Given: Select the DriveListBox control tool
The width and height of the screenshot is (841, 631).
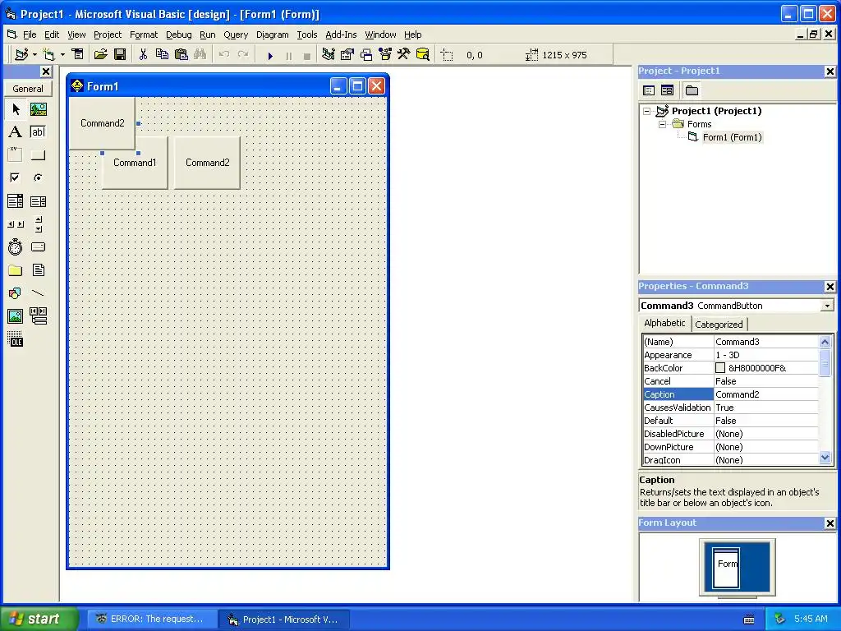Looking at the screenshot, I should tap(38, 246).
